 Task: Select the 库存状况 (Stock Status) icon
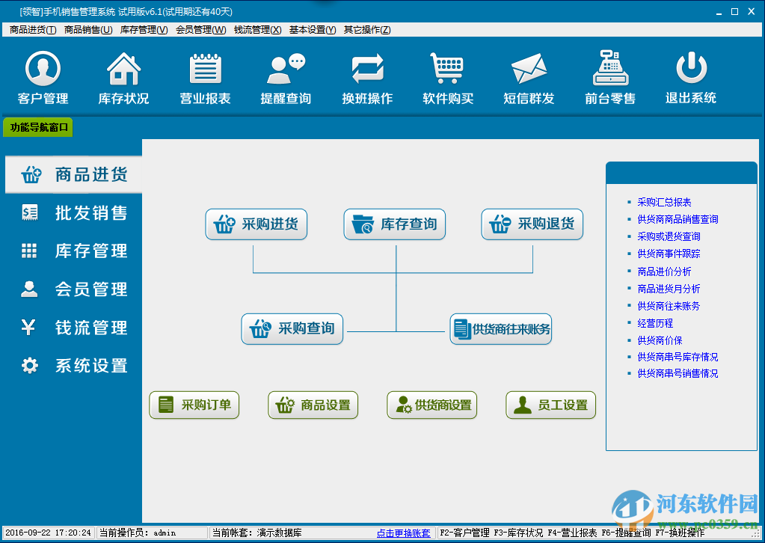(x=123, y=76)
